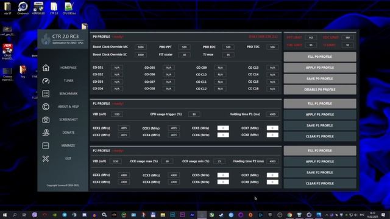Viewport: 390px width, 219px height.
Task: Click the house icon in CTR sidebar
Action: click(x=46, y=68)
